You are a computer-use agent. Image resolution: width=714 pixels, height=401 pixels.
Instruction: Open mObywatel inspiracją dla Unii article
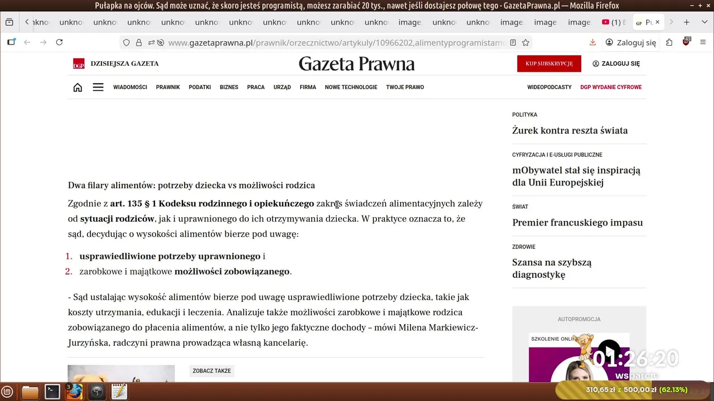576,177
